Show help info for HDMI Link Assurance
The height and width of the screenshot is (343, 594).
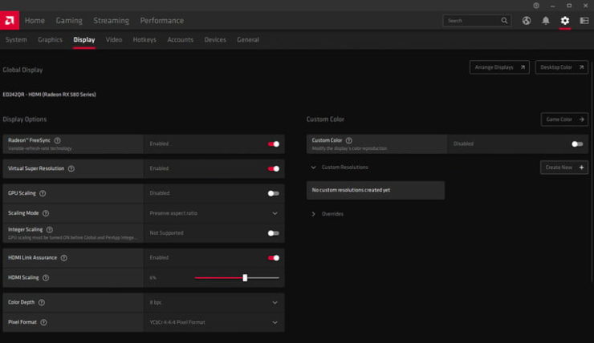64,258
